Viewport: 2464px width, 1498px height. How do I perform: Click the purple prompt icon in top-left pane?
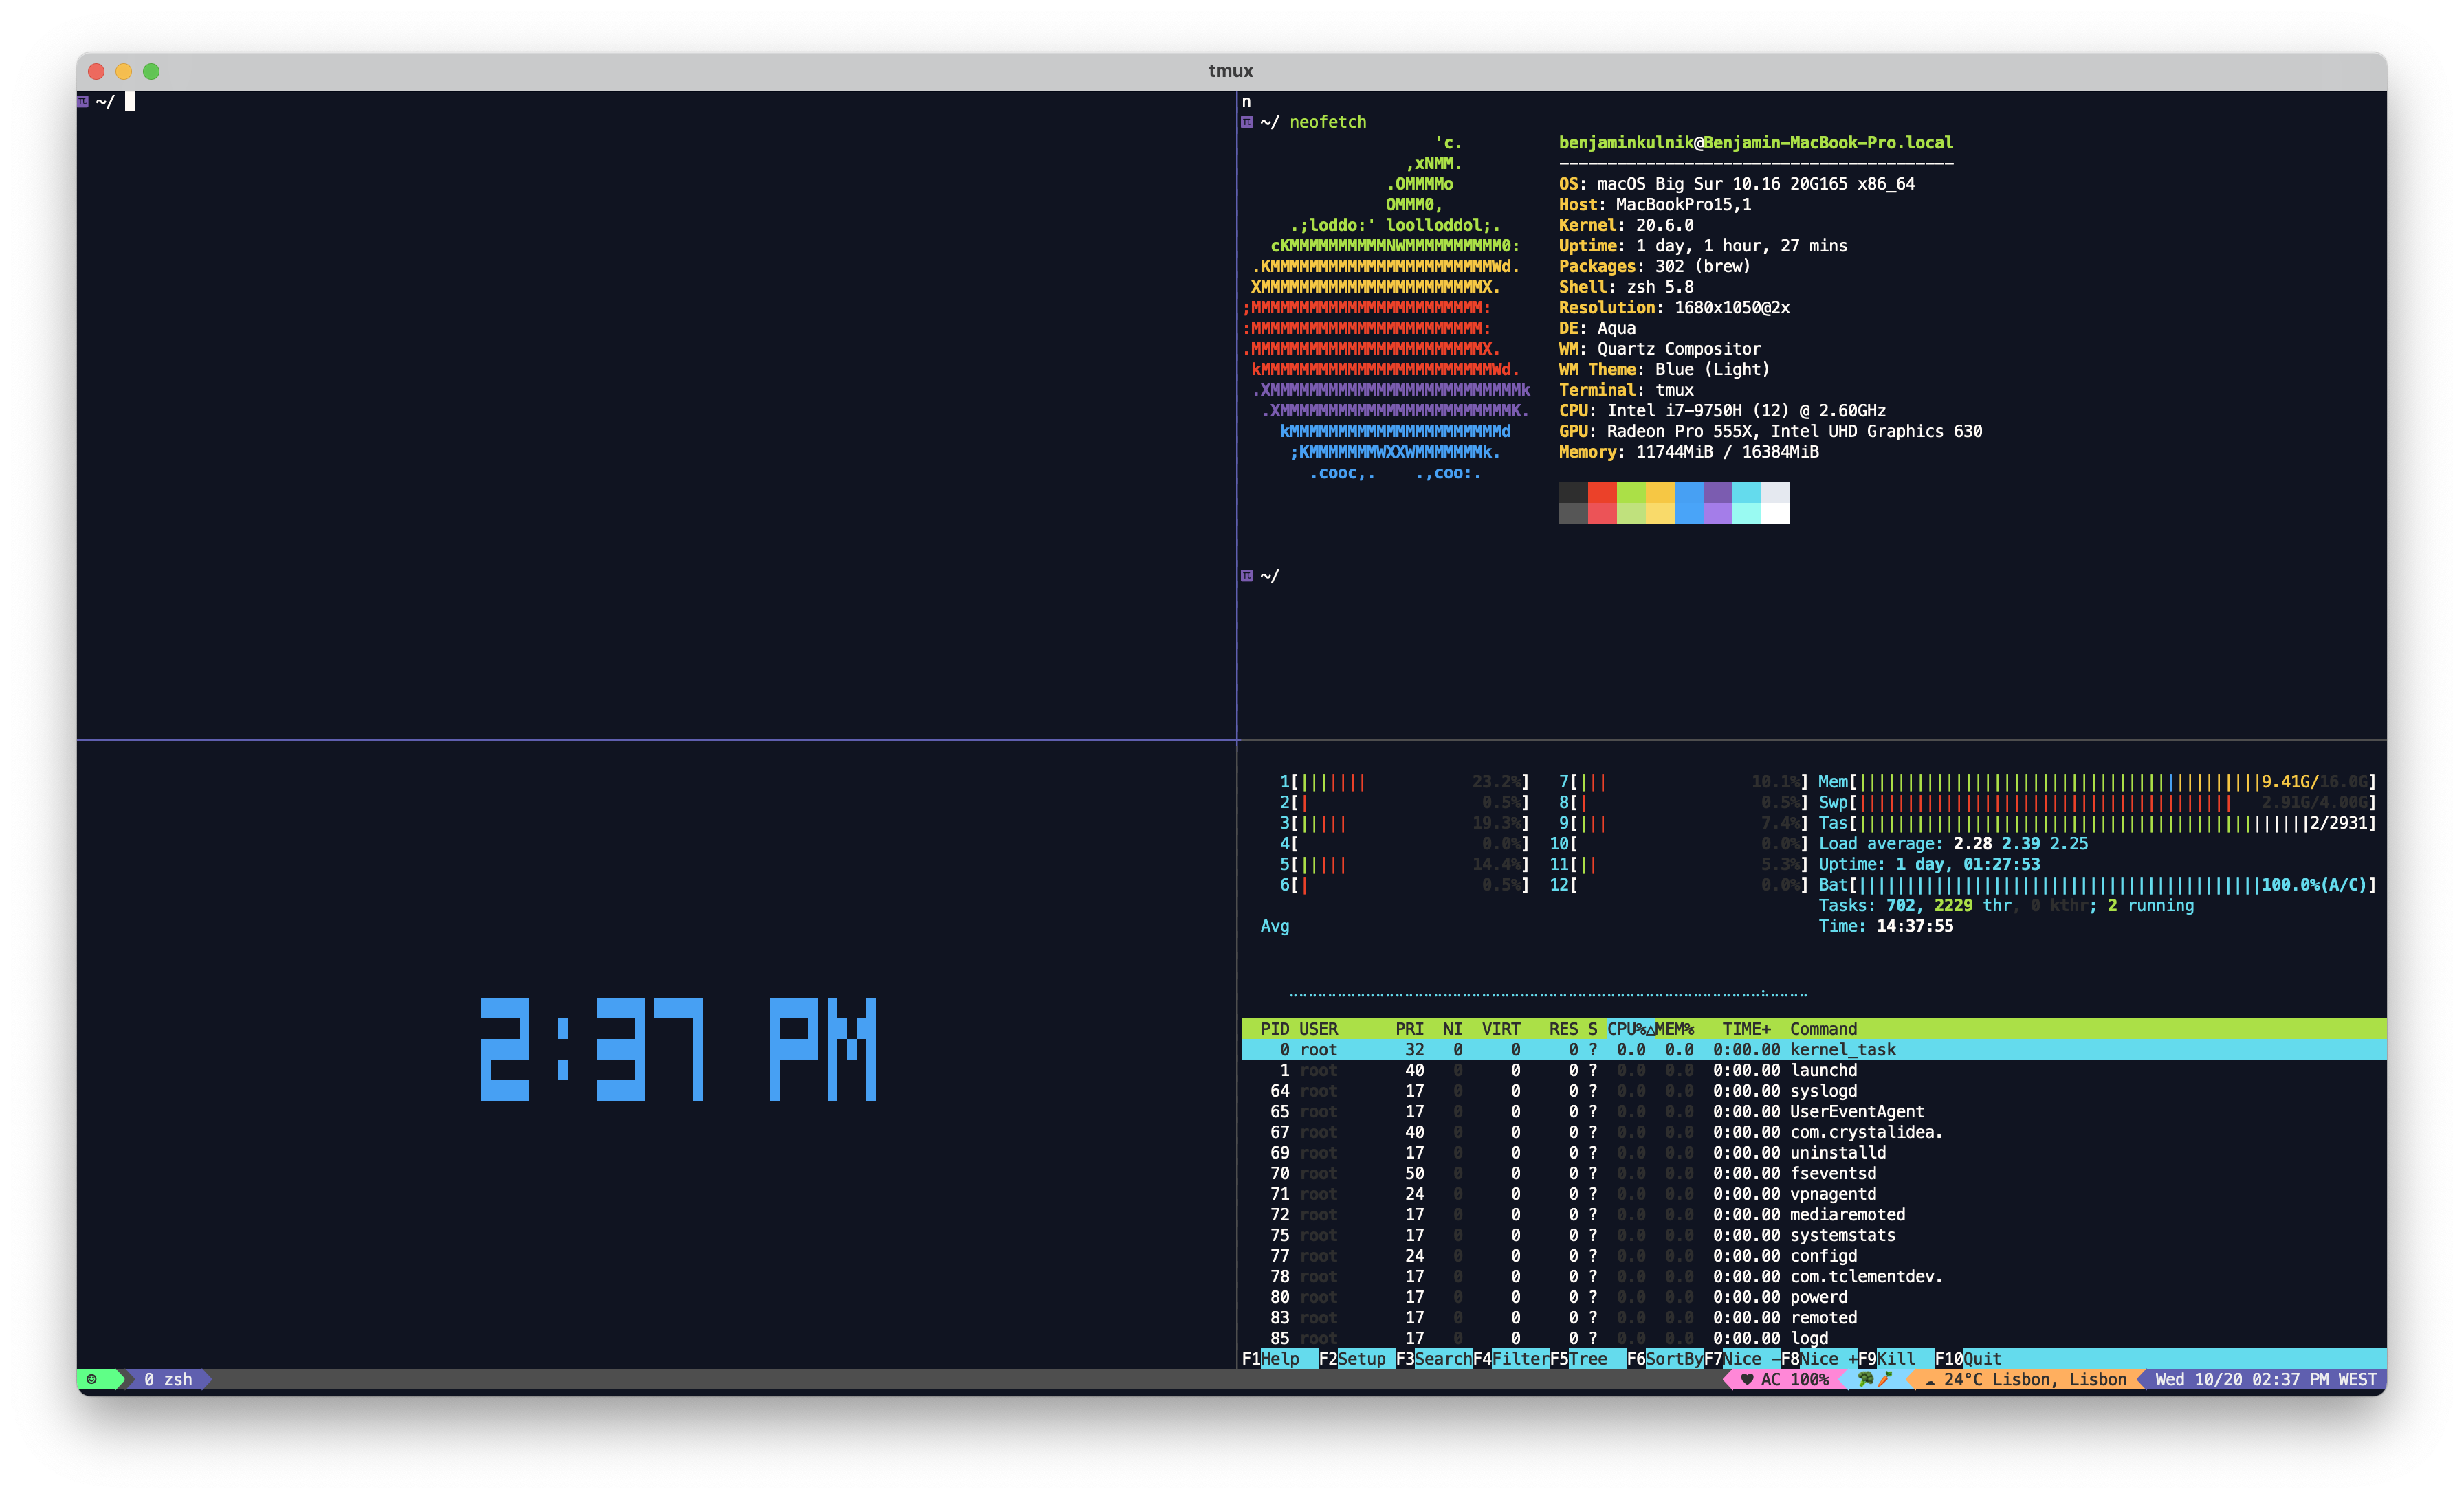click(83, 101)
